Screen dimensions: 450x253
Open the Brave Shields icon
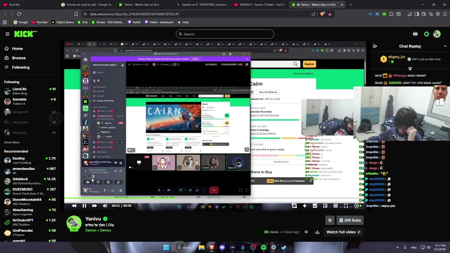tap(322, 14)
